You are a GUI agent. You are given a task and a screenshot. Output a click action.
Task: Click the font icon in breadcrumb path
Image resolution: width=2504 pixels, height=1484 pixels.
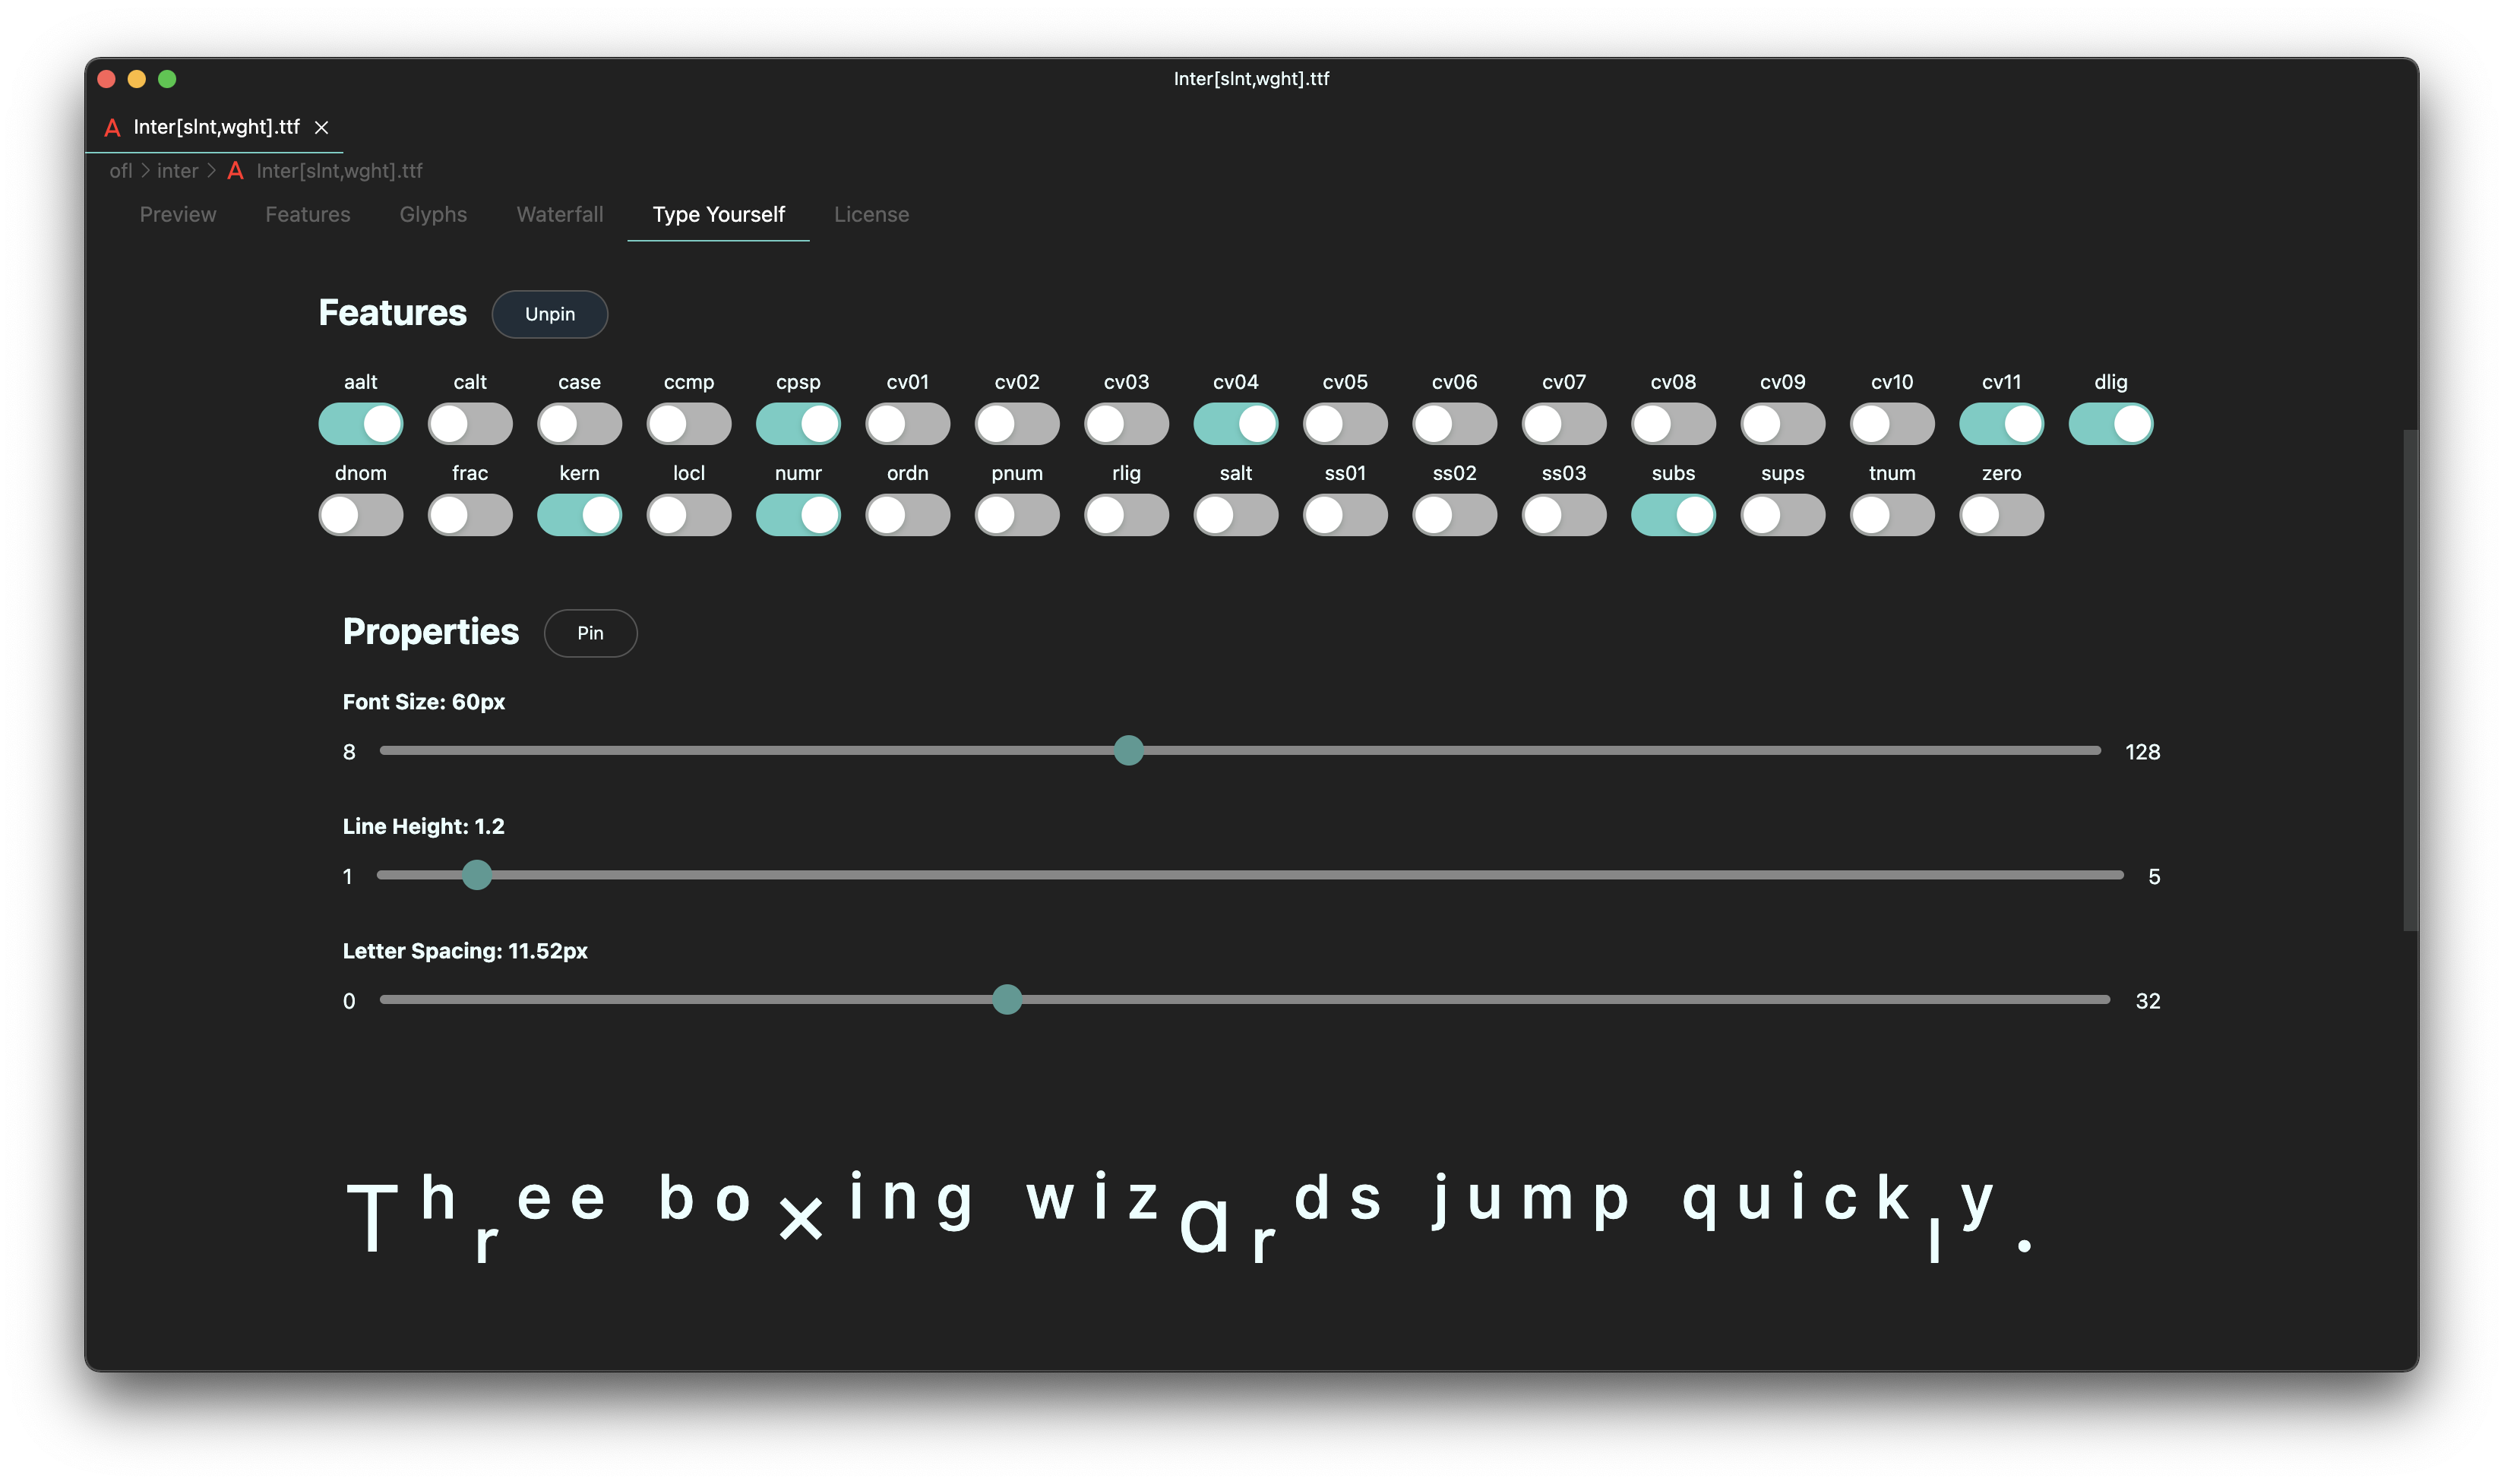236,171
